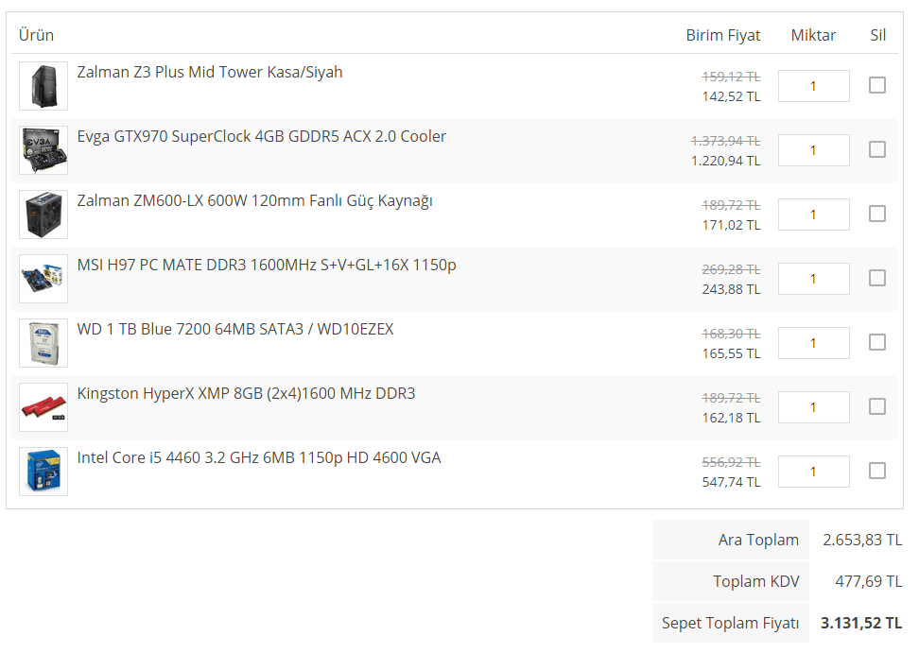Click the Sil column header

point(878,35)
